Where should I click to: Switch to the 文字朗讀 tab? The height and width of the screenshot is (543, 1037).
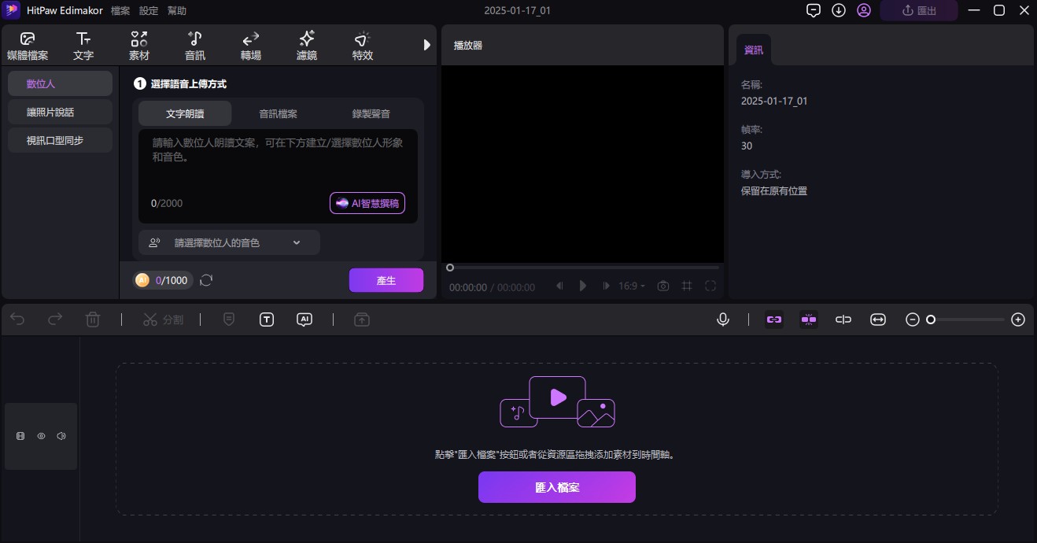(185, 113)
